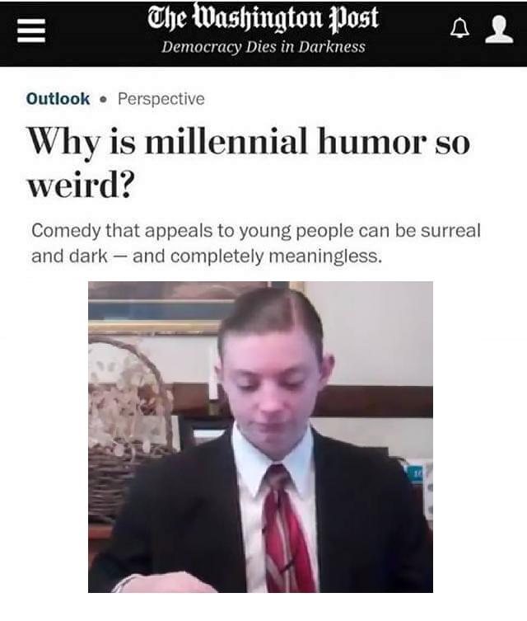The width and height of the screenshot is (527, 621).
Task: Open the hamburger navigation menu
Action: coord(31,31)
